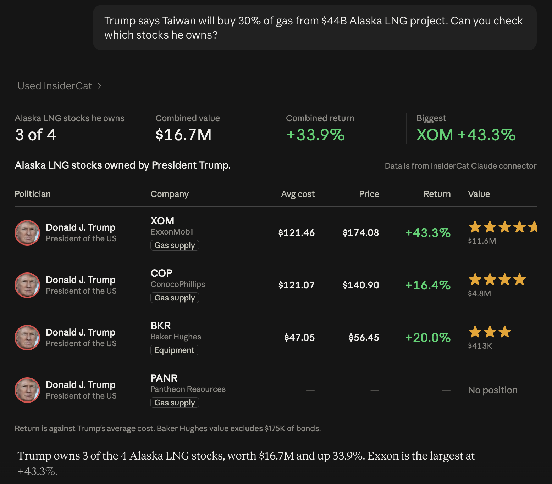This screenshot has width=552, height=484.
Task: Select the COP ticker symbol
Action: pyautogui.click(x=161, y=273)
